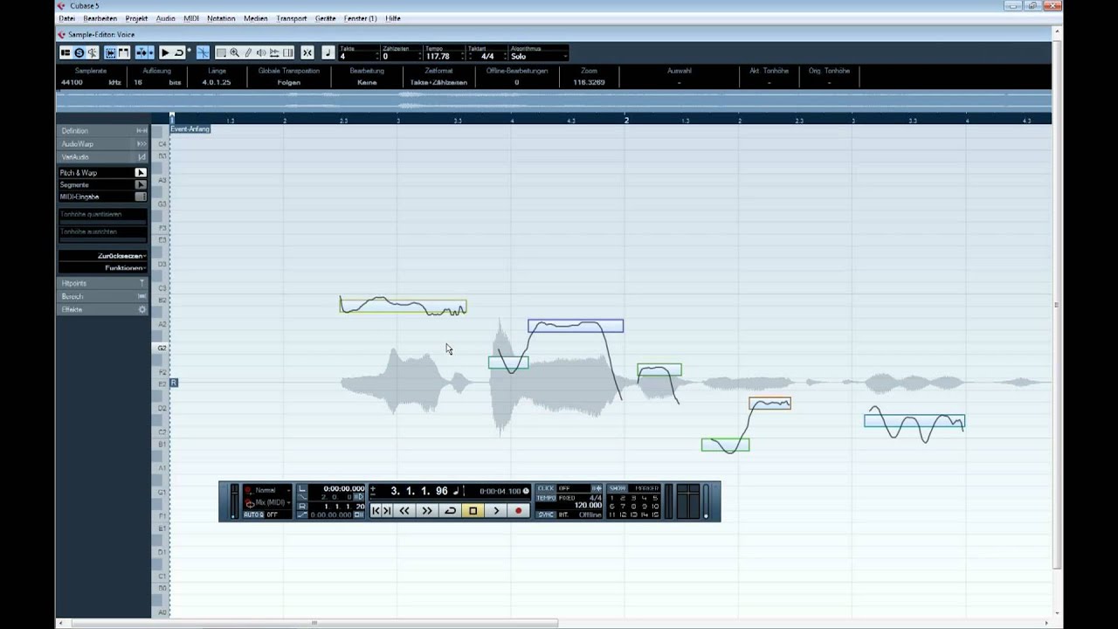Toggle TEMPO track in transport panel
This screenshot has width=1118, height=629.
coord(546,498)
